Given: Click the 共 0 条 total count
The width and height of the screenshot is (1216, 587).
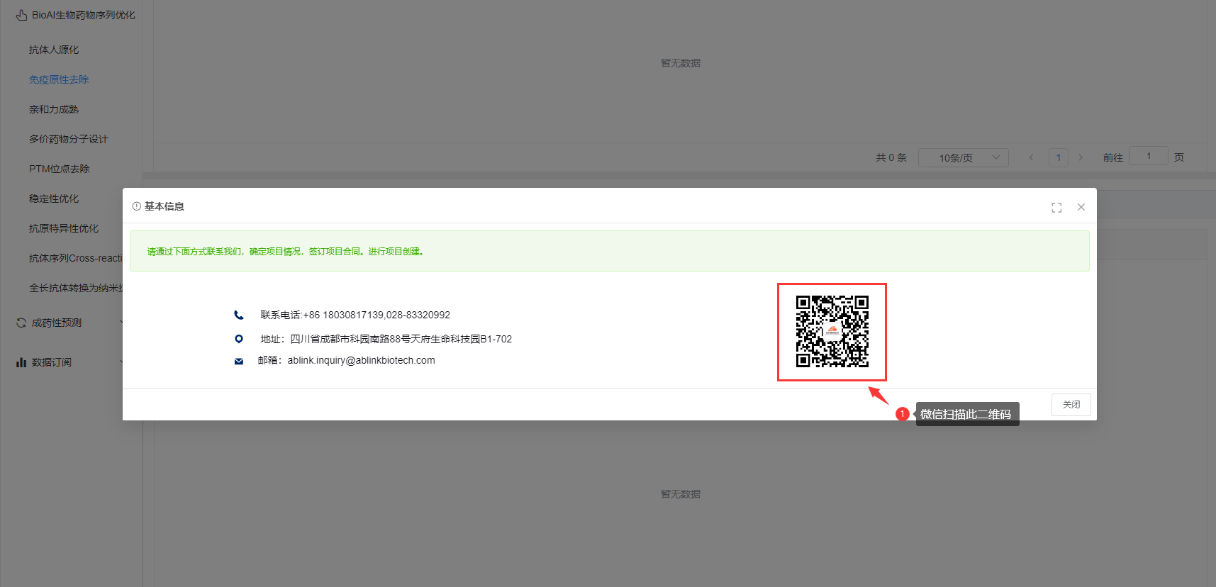Looking at the screenshot, I should [x=891, y=157].
